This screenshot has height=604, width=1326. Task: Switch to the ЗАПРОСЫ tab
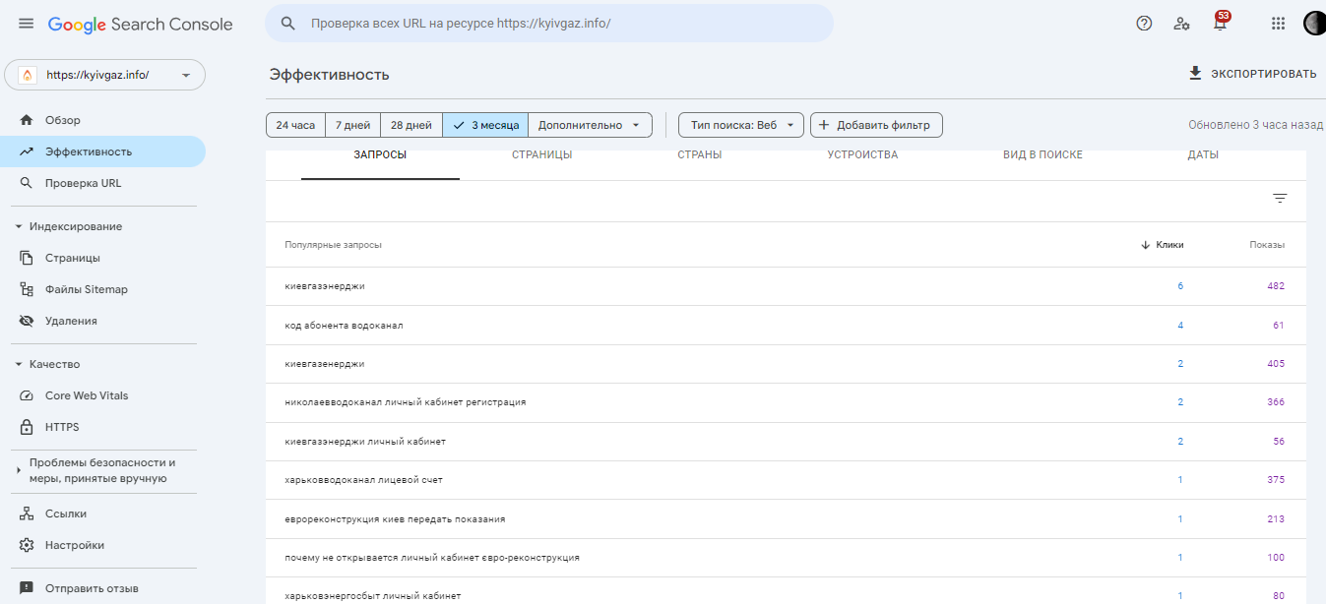click(x=380, y=155)
